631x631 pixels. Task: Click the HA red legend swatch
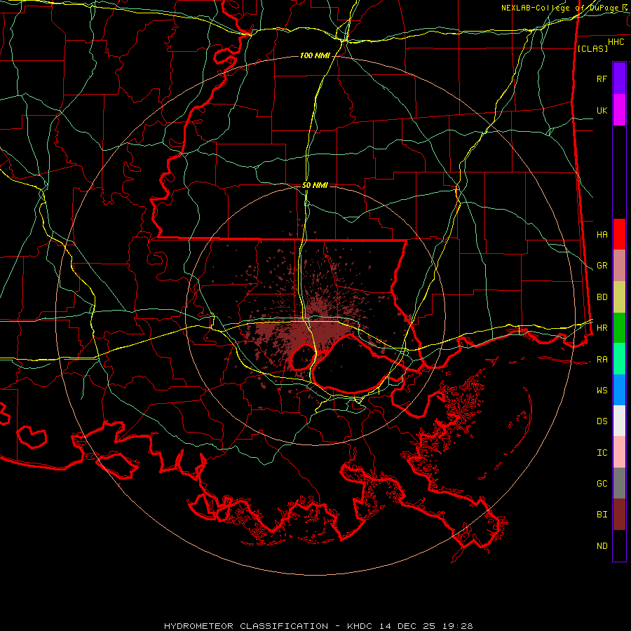point(619,234)
